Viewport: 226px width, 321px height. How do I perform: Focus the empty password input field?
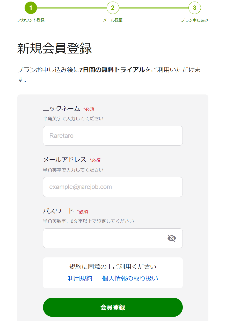[x=104, y=238]
